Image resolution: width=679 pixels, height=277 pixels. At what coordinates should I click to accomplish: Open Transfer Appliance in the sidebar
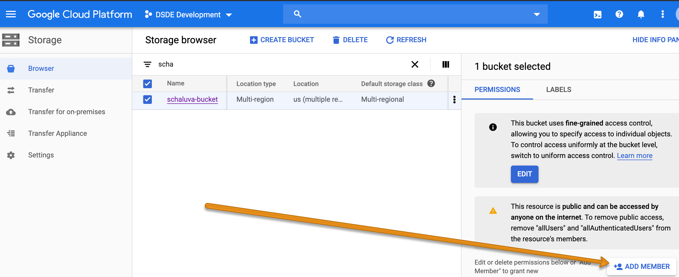(x=66, y=133)
